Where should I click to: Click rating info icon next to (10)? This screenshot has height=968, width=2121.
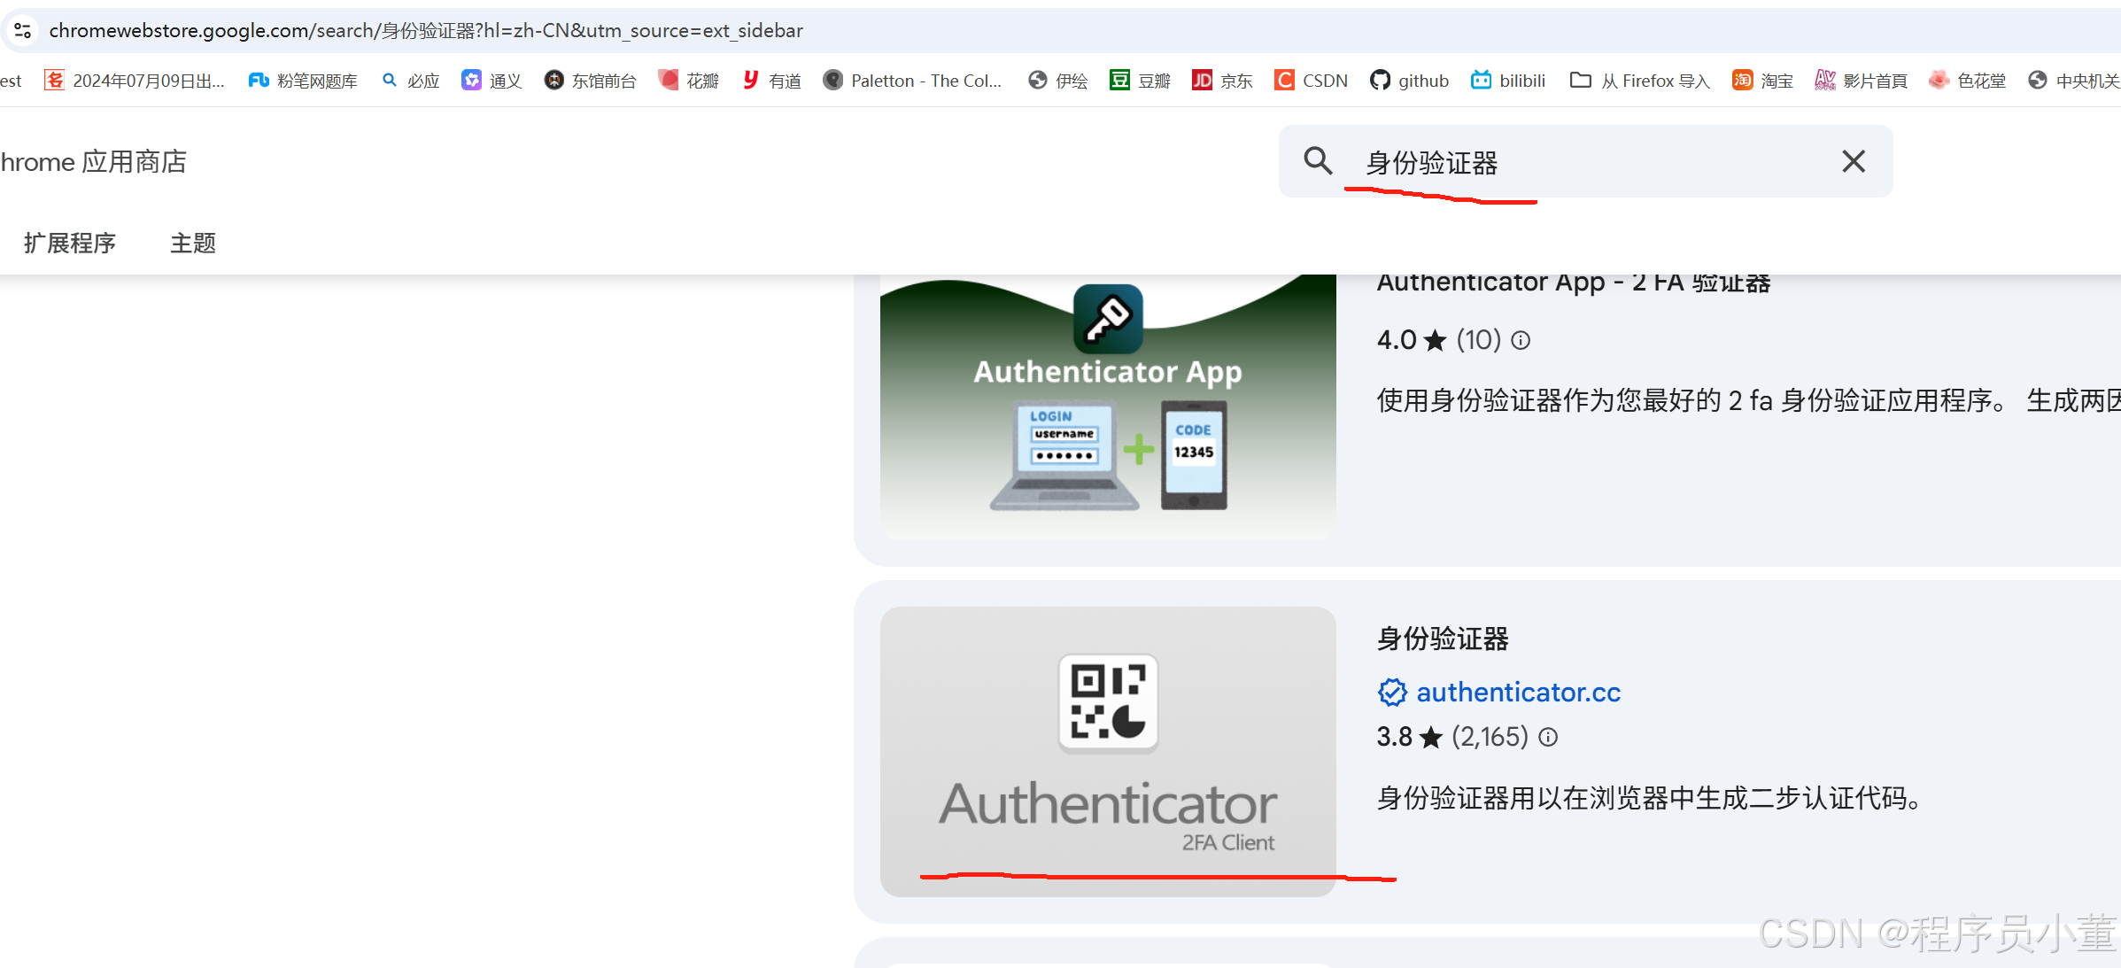tap(1521, 340)
